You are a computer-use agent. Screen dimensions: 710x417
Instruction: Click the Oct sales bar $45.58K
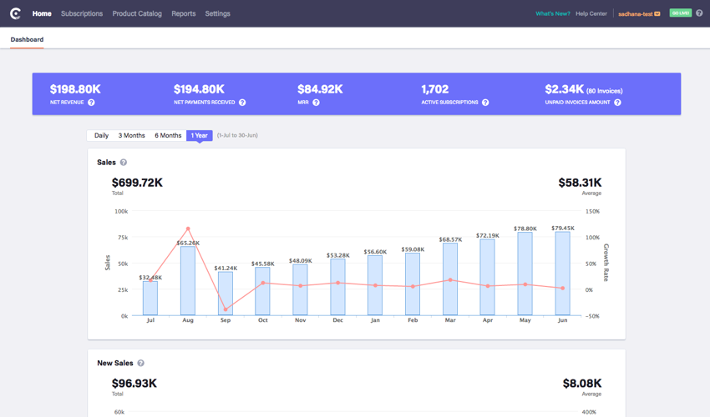point(262,291)
